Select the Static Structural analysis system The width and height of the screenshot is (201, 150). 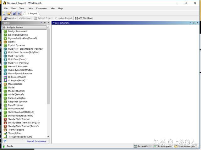(x=16, y=109)
